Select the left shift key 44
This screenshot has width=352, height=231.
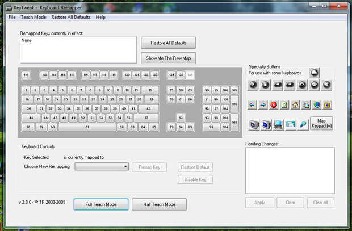(x=31, y=118)
